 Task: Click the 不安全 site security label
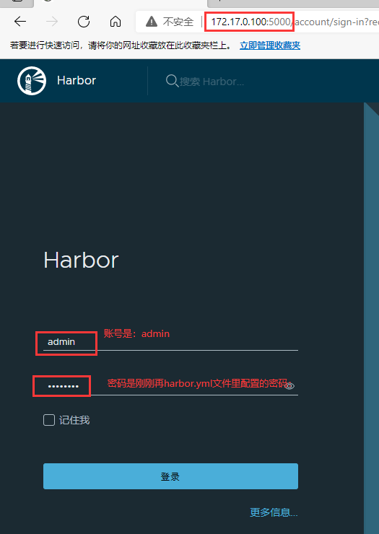coord(178,22)
